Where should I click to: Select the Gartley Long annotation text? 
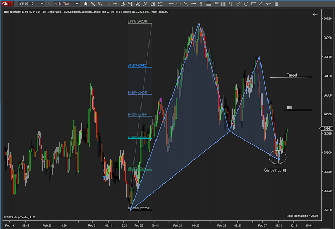click(x=275, y=170)
